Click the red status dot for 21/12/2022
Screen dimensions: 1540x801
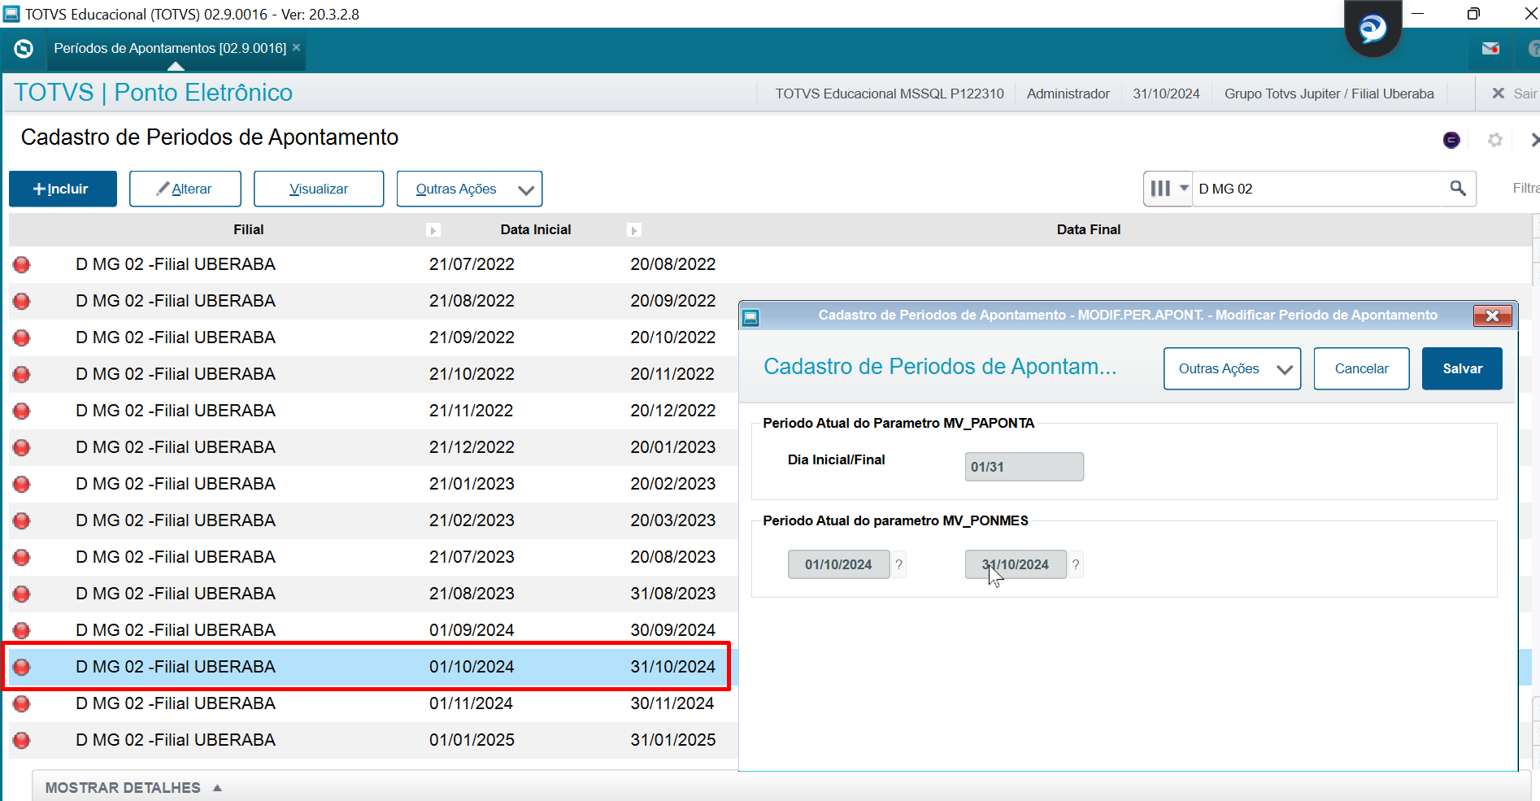click(22, 447)
